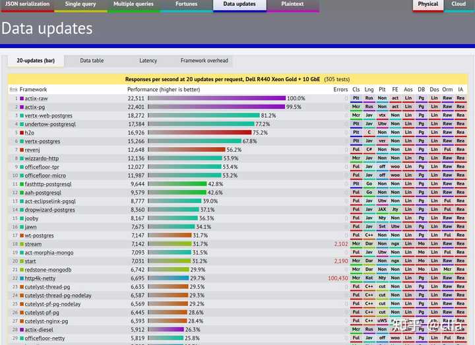Click the aah-postgresql framework name

click(43, 193)
